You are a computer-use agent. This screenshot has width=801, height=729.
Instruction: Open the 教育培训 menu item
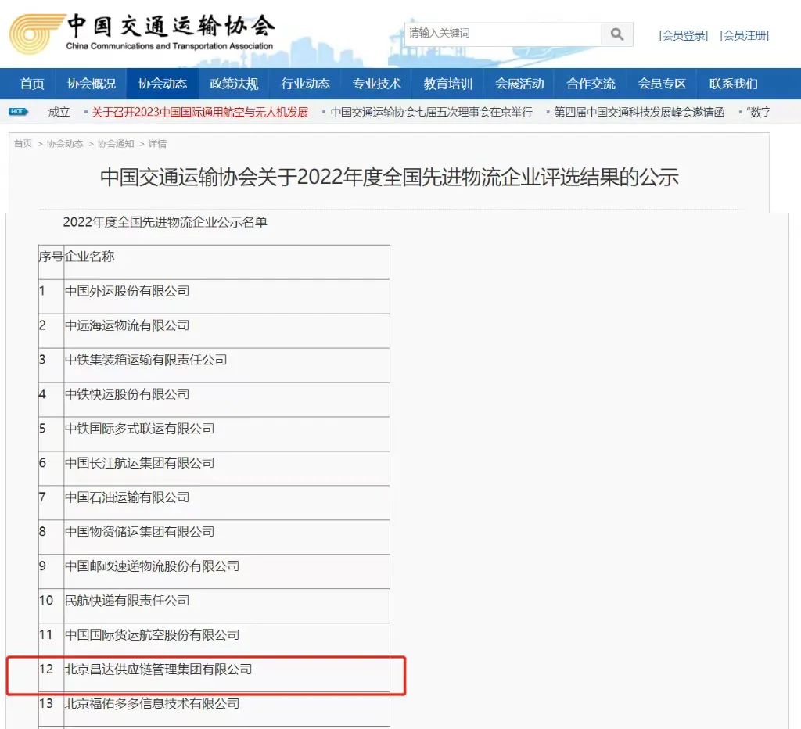447,84
